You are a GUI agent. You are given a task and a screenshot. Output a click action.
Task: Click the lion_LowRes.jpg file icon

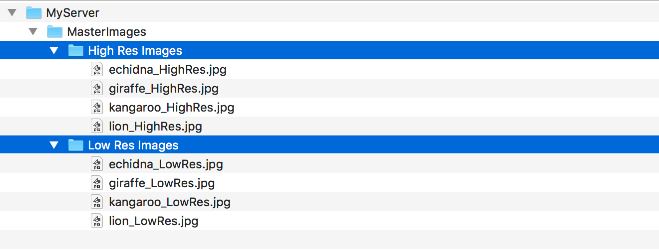[97, 221]
